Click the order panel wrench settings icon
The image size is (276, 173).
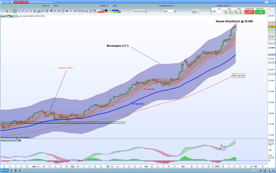pos(214,11)
